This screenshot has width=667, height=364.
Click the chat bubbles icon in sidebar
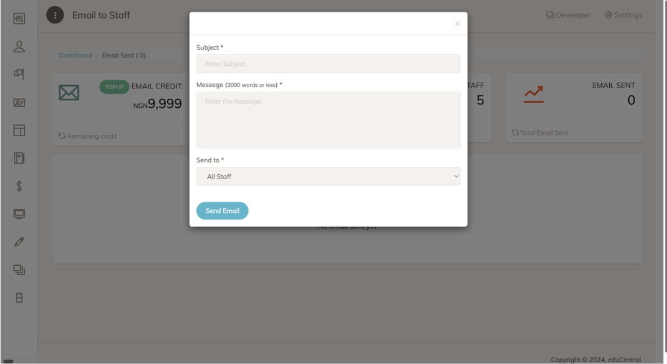click(x=19, y=270)
